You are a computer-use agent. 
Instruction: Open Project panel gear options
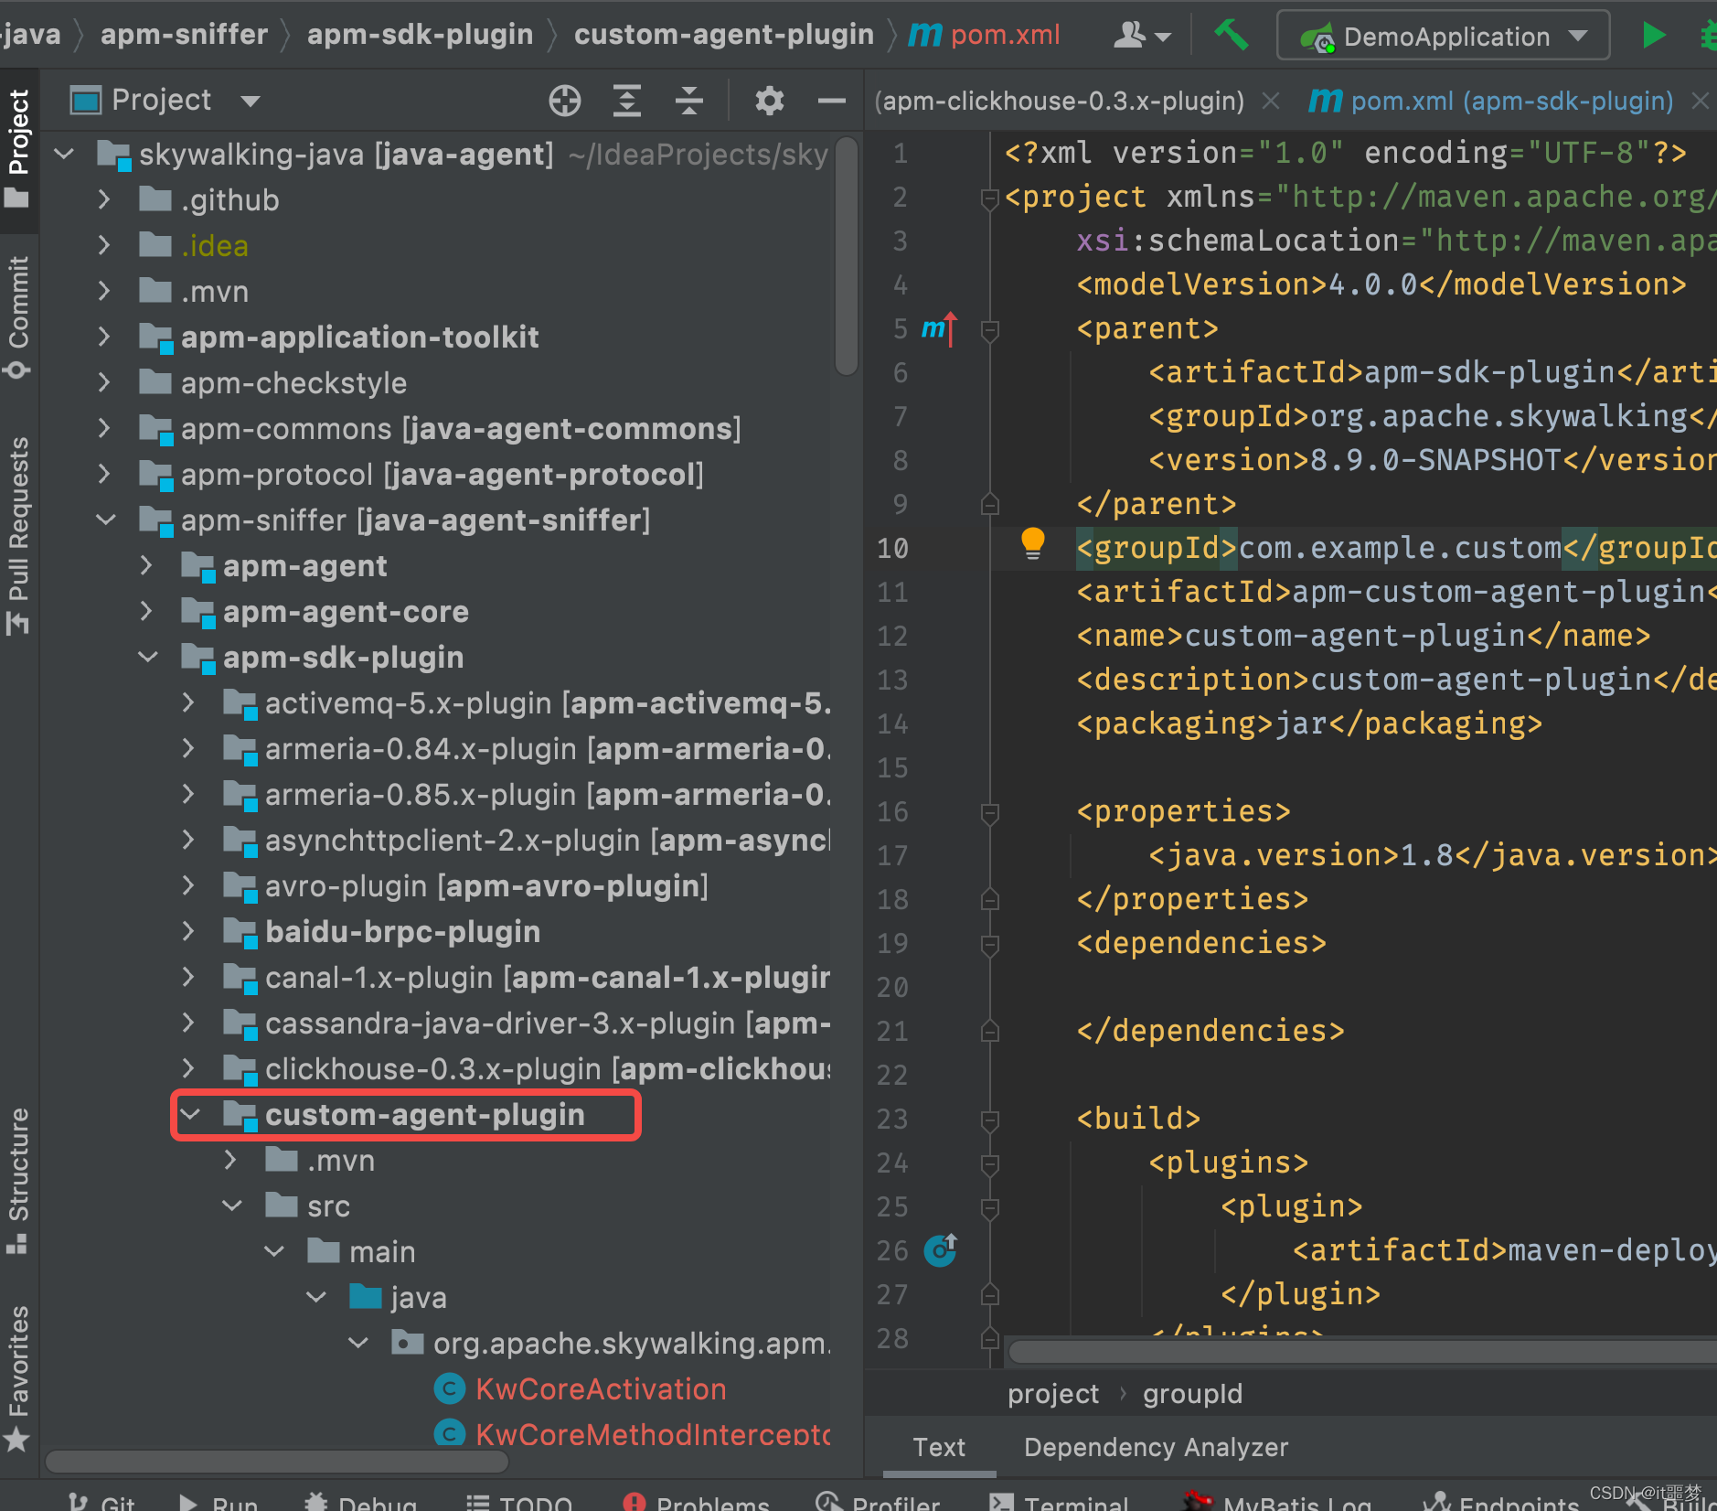[x=770, y=100]
